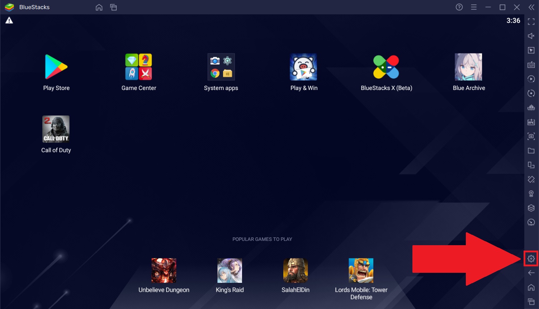Launch Game Center

(138, 67)
